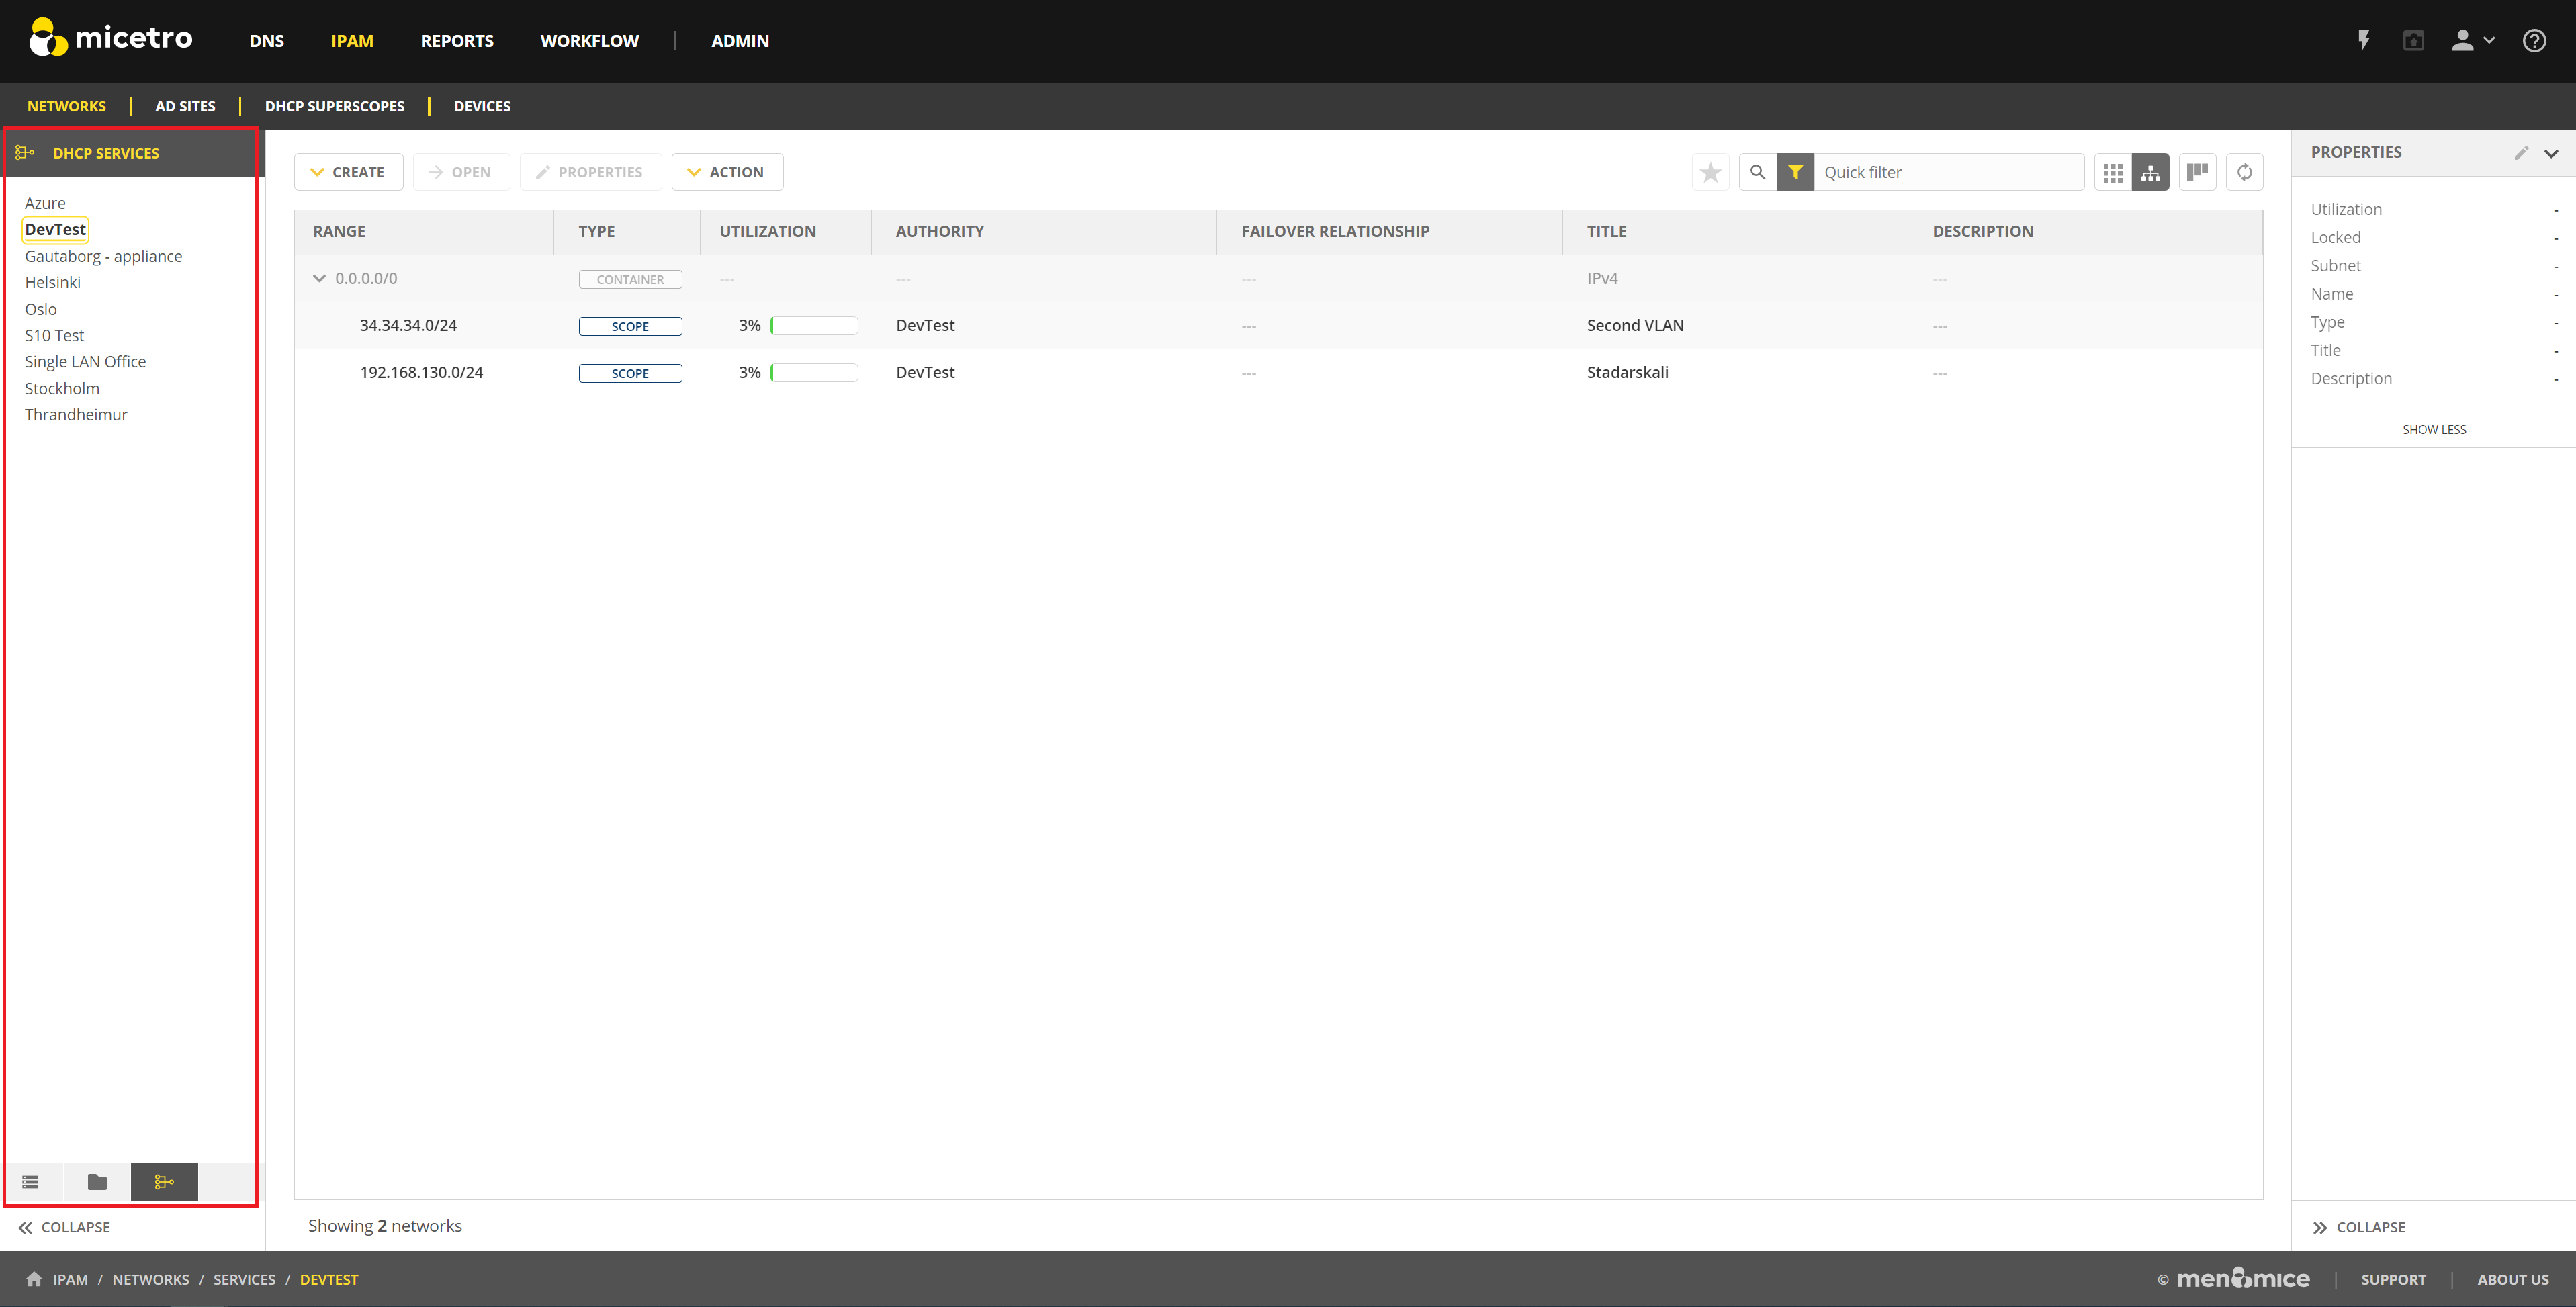Click the CONTAINER type badge
This screenshot has height=1307, width=2576.
tap(630, 279)
